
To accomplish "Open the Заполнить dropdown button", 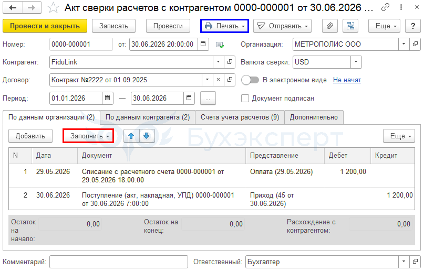I will click(x=88, y=136).
